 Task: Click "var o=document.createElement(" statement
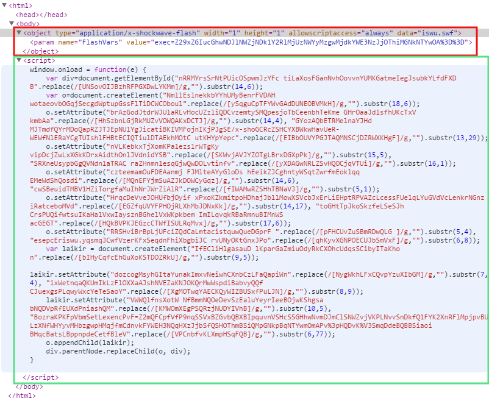pyautogui.click(x=104, y=95)
